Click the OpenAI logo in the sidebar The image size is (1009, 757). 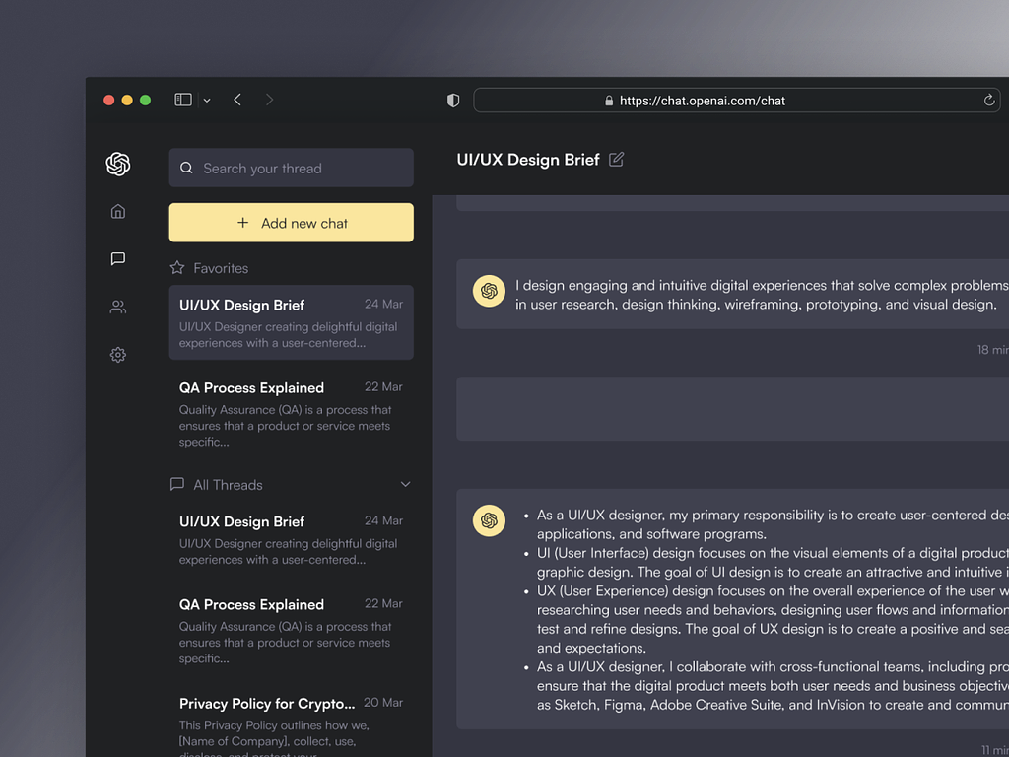118,165
